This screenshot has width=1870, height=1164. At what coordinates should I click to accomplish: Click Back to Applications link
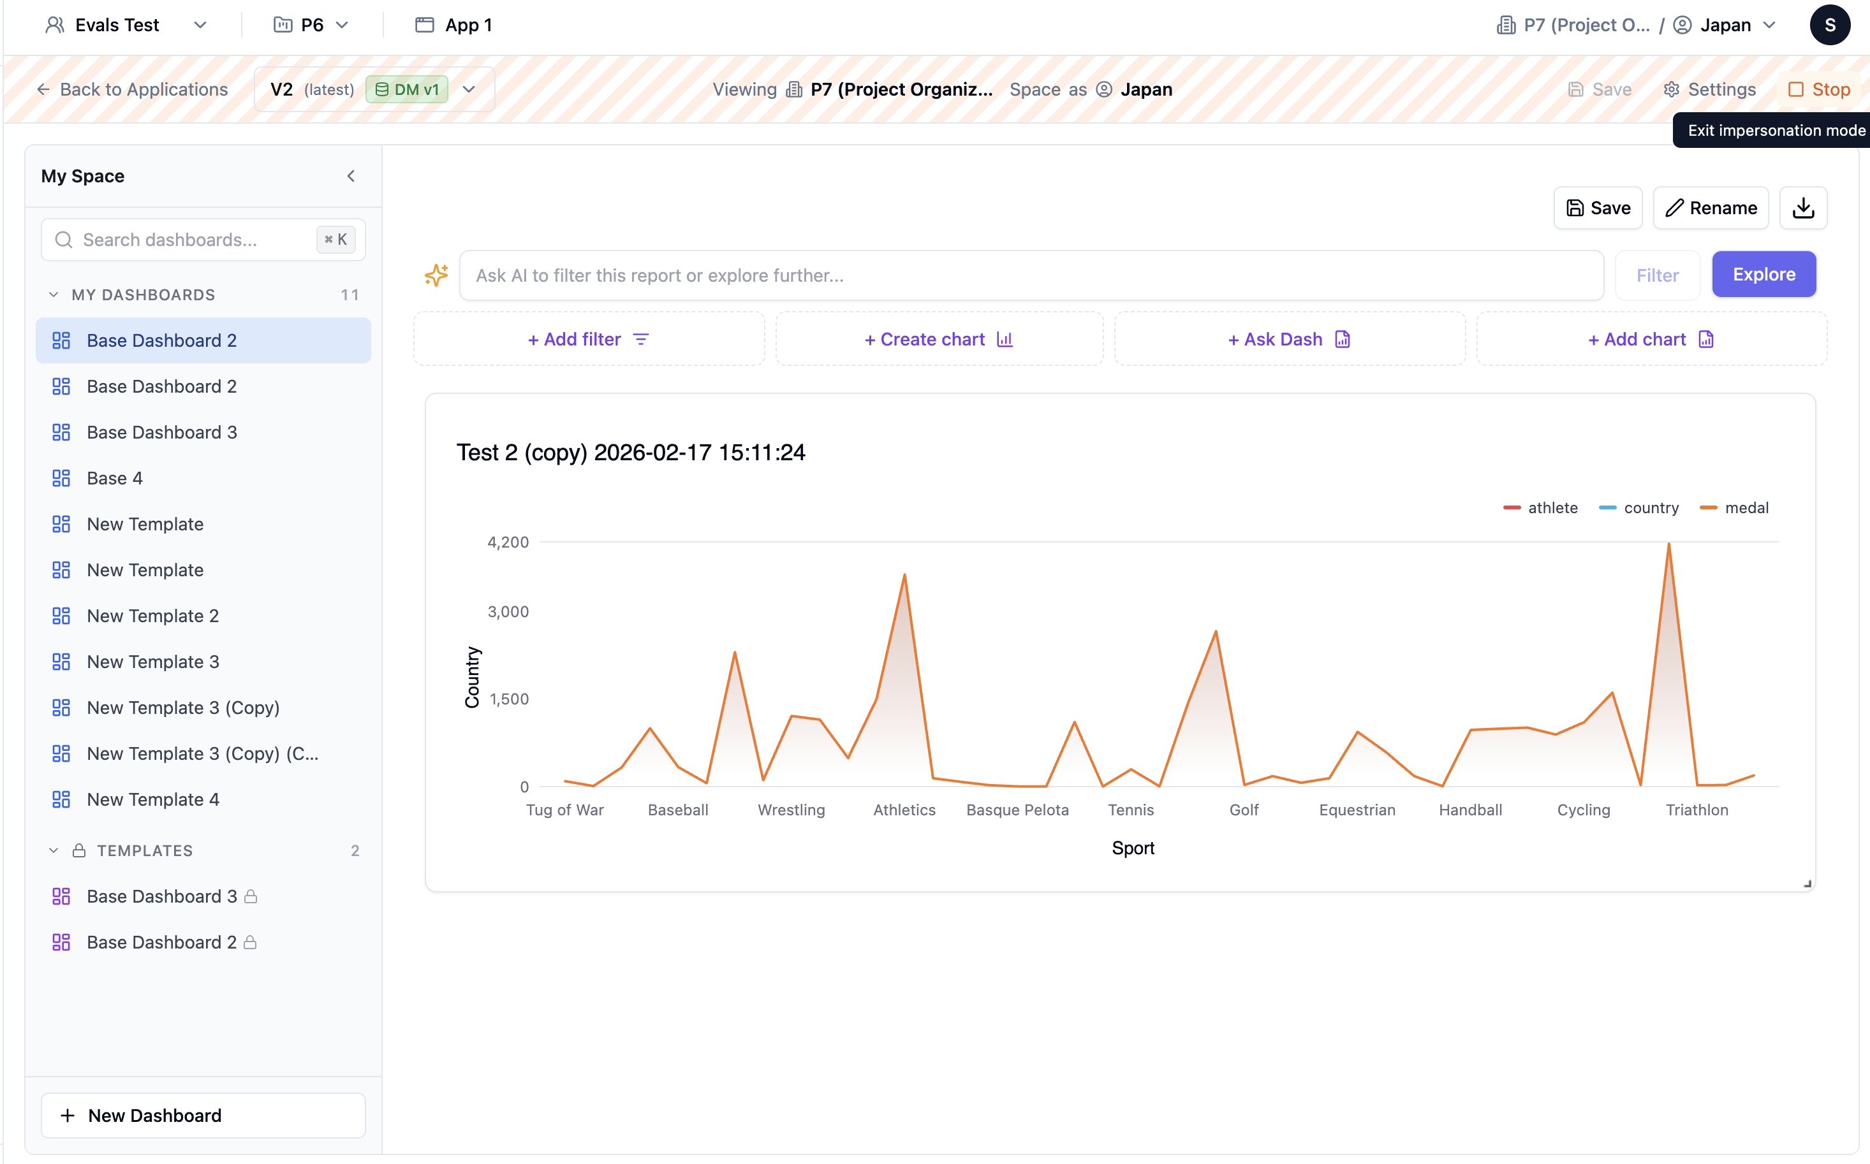pos(133,89)
